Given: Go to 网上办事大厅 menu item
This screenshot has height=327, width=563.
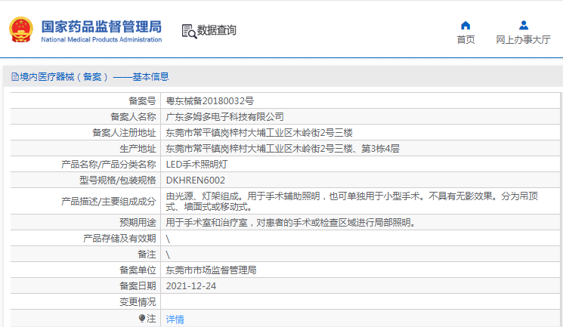Looking at the screenshot, I should tap(523, 40).
